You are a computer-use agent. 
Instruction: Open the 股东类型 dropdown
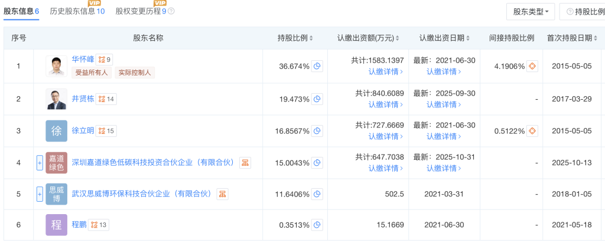pos(531,11)
